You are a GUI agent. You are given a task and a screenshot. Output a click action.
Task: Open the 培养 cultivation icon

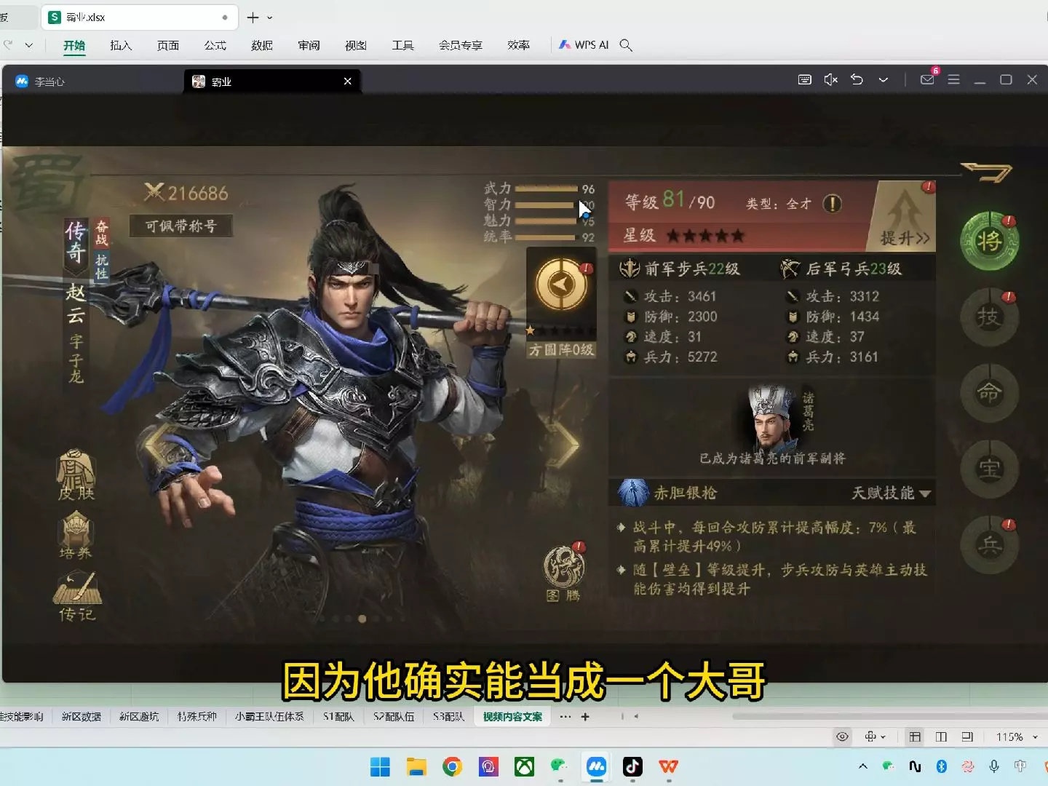click(76, 535)
